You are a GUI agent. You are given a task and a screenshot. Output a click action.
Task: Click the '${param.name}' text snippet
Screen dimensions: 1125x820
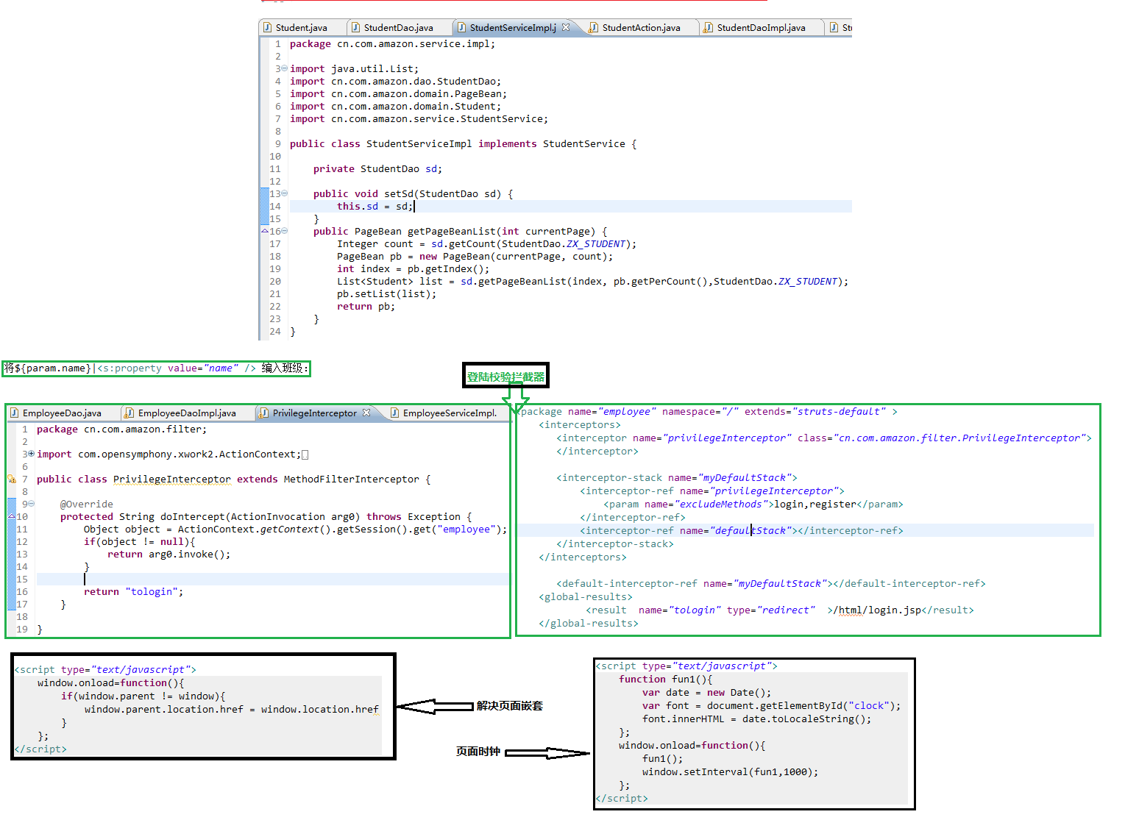tap(54, 368)
